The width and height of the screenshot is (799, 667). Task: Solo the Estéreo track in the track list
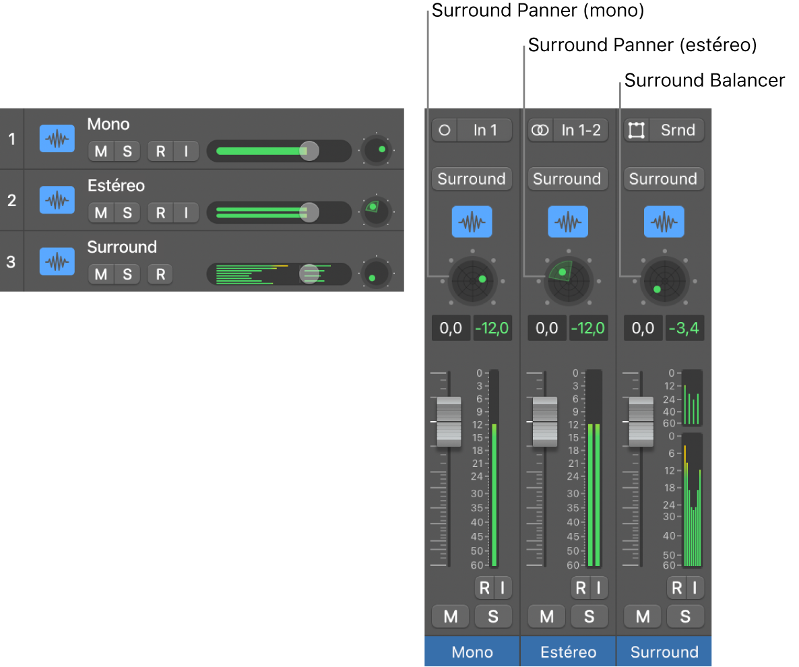127,212
